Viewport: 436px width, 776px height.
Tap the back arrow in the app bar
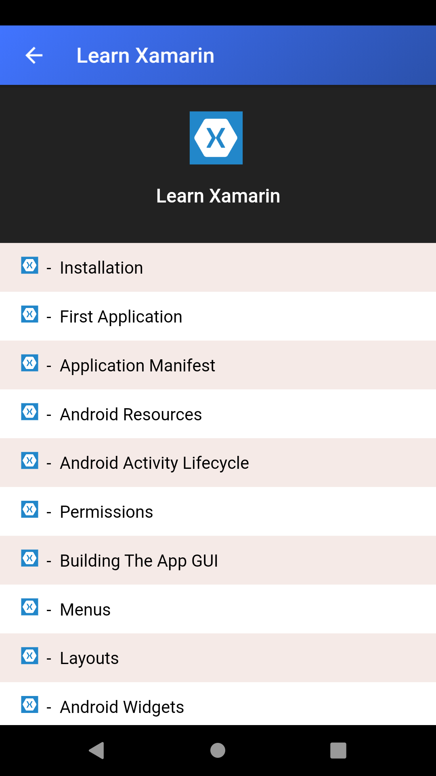point(34,55)
